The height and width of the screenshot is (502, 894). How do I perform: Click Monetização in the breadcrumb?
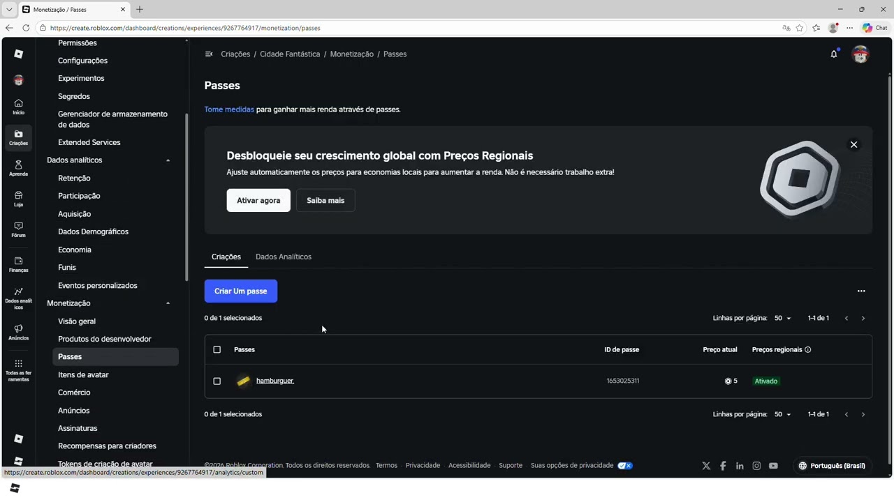(x=351, y=54)
